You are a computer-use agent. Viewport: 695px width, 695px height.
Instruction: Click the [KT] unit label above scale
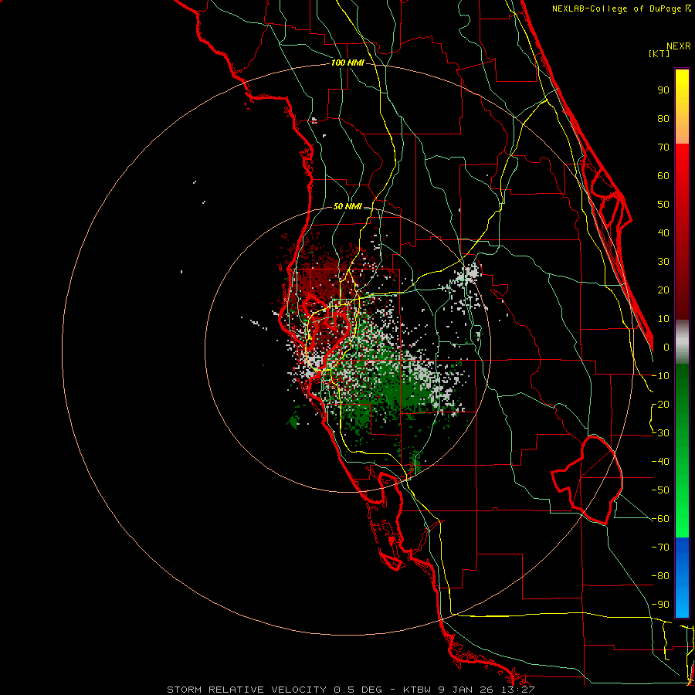[x=659, y=53]
